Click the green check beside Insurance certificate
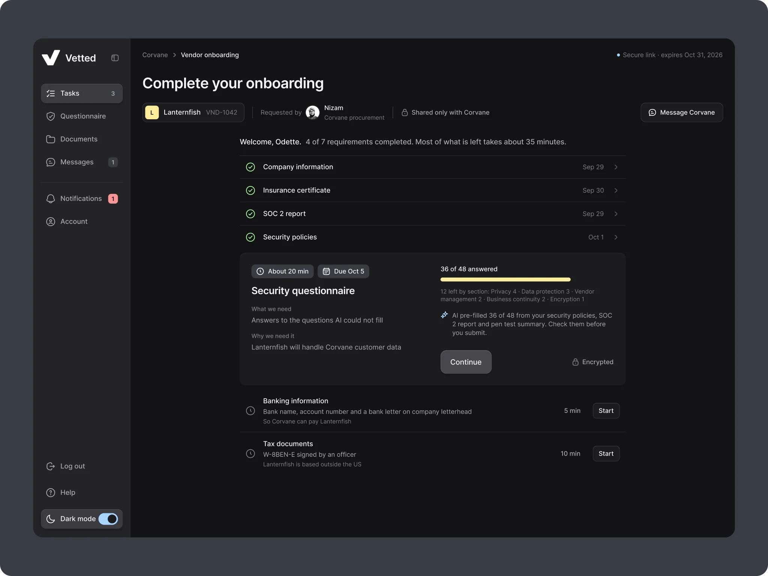This screenshot has height=576, width=768. [250, 190]
